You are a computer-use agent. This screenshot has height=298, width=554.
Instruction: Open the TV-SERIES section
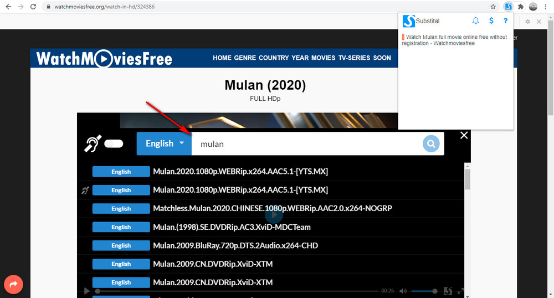coord(354,58)
